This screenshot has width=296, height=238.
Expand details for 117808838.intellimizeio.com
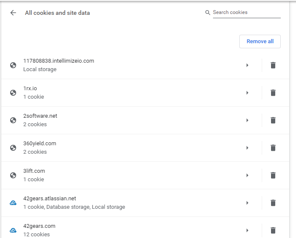click(x=247, y=65)
